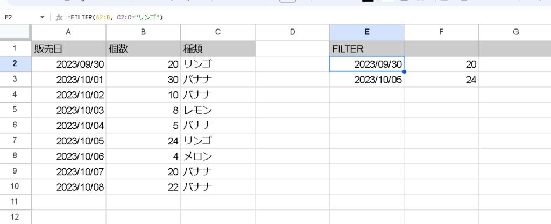This screenshot has height=224, width=551.
Task: Click filtered result cell showing 24 in column F
Action: point(441,80)
